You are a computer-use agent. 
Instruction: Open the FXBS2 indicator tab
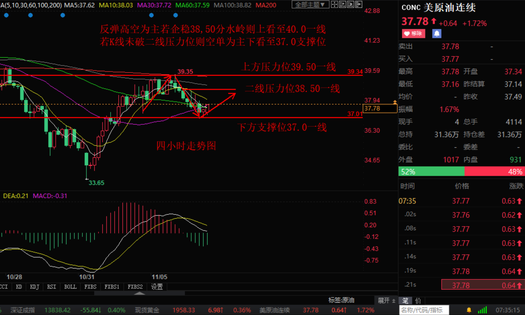coord(135,287)
